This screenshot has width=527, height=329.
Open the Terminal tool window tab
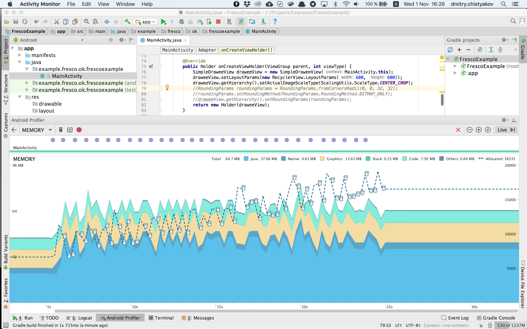pyautogui.click(x=161, y=318)
